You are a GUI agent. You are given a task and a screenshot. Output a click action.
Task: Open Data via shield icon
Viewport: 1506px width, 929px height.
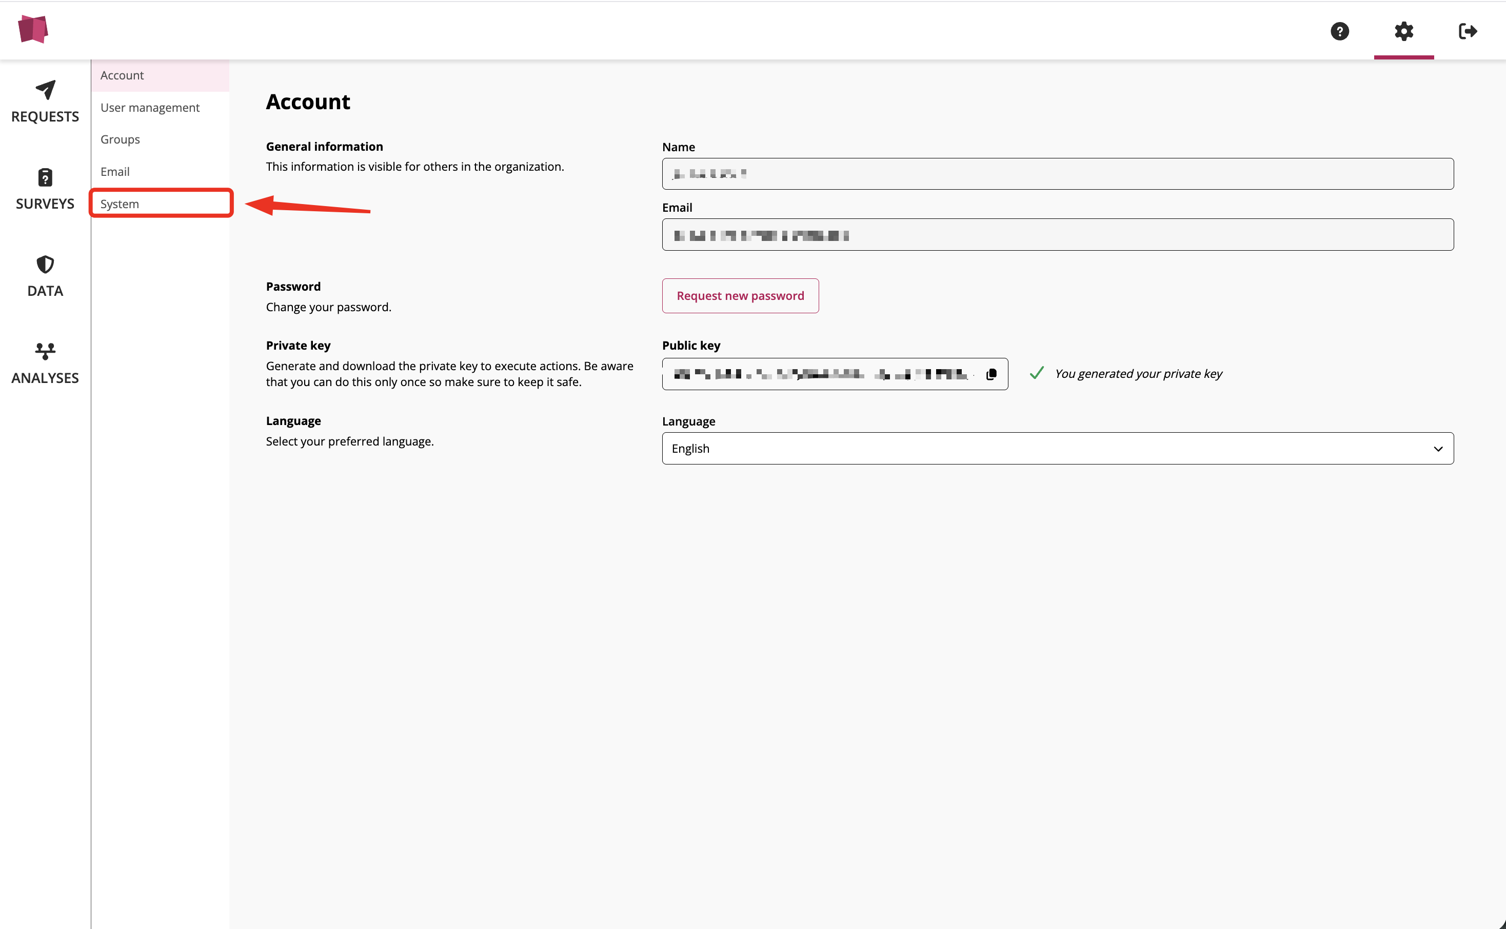[x=45, y=265]
